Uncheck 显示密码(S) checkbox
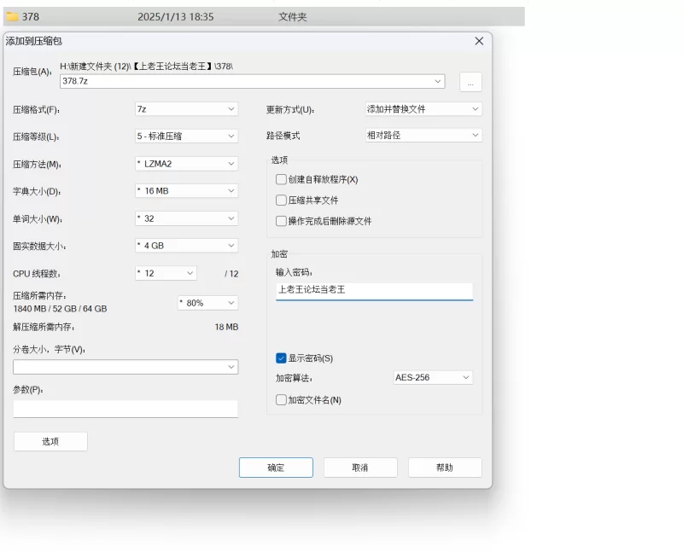 click(x=281, y=358)
